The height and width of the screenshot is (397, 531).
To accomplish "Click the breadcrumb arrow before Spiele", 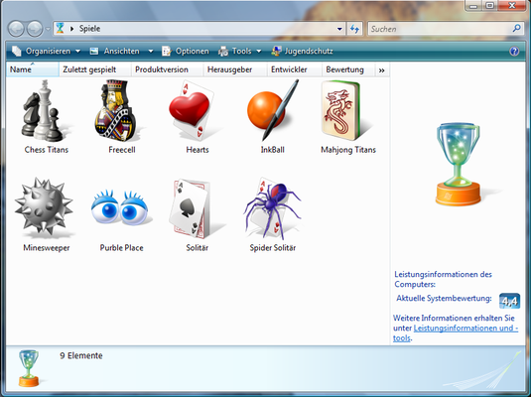I will (x=71, y=29).
